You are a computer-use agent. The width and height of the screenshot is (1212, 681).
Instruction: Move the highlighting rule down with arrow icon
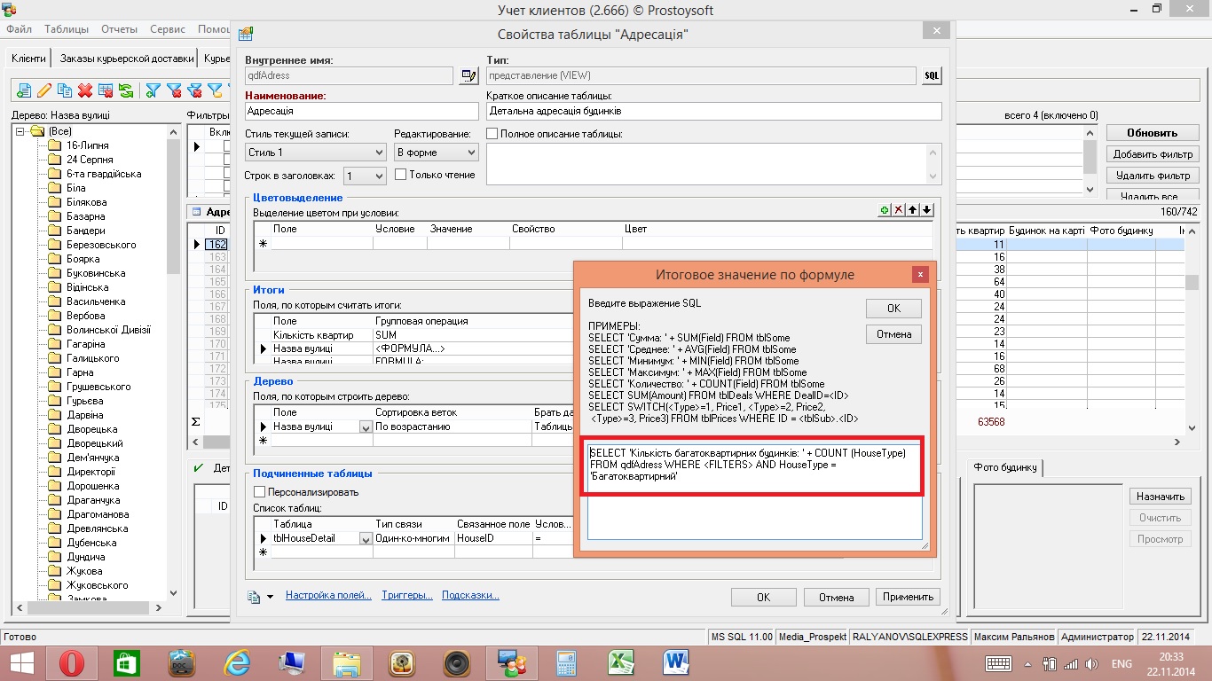coord(926,210)
